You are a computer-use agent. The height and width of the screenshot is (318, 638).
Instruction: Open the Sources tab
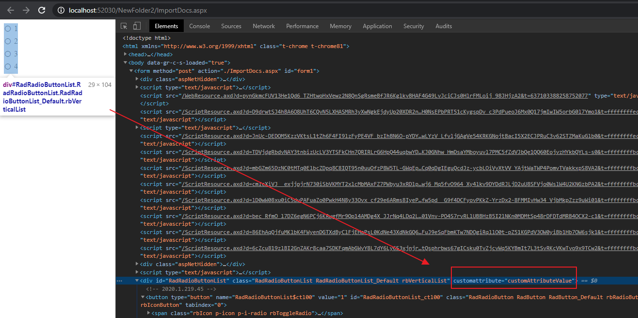coord(231,26)
